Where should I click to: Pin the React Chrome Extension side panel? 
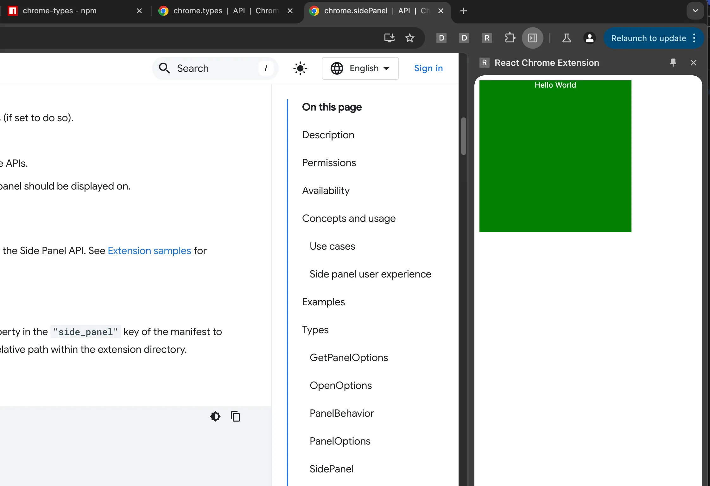tap(673, 63)
